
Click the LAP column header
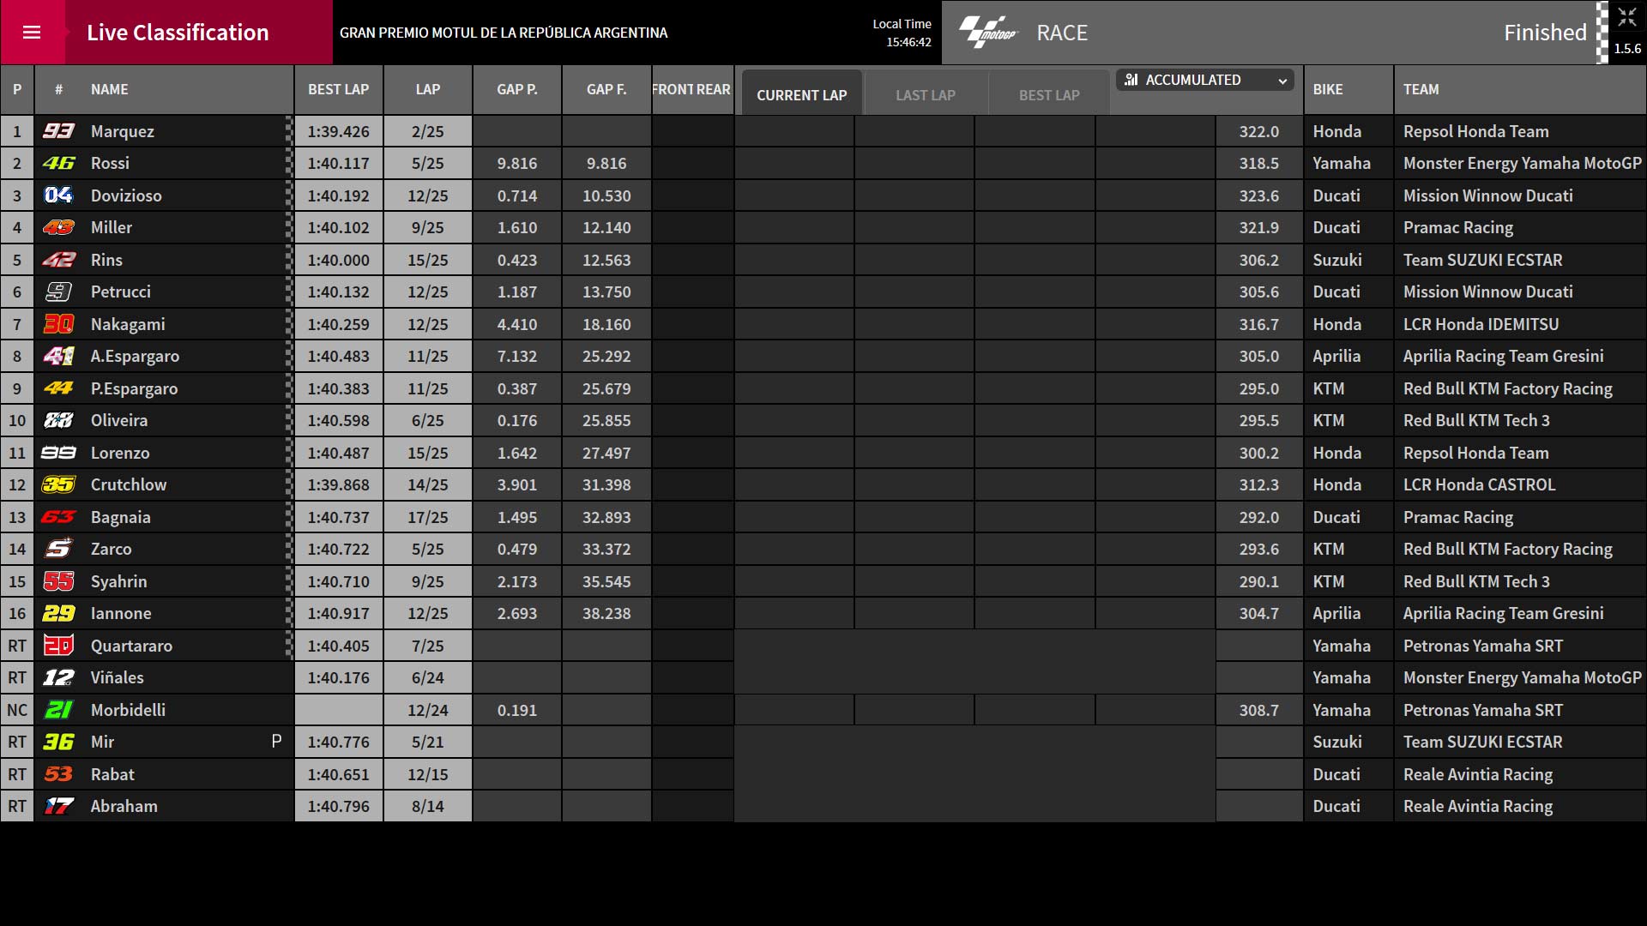428,89
